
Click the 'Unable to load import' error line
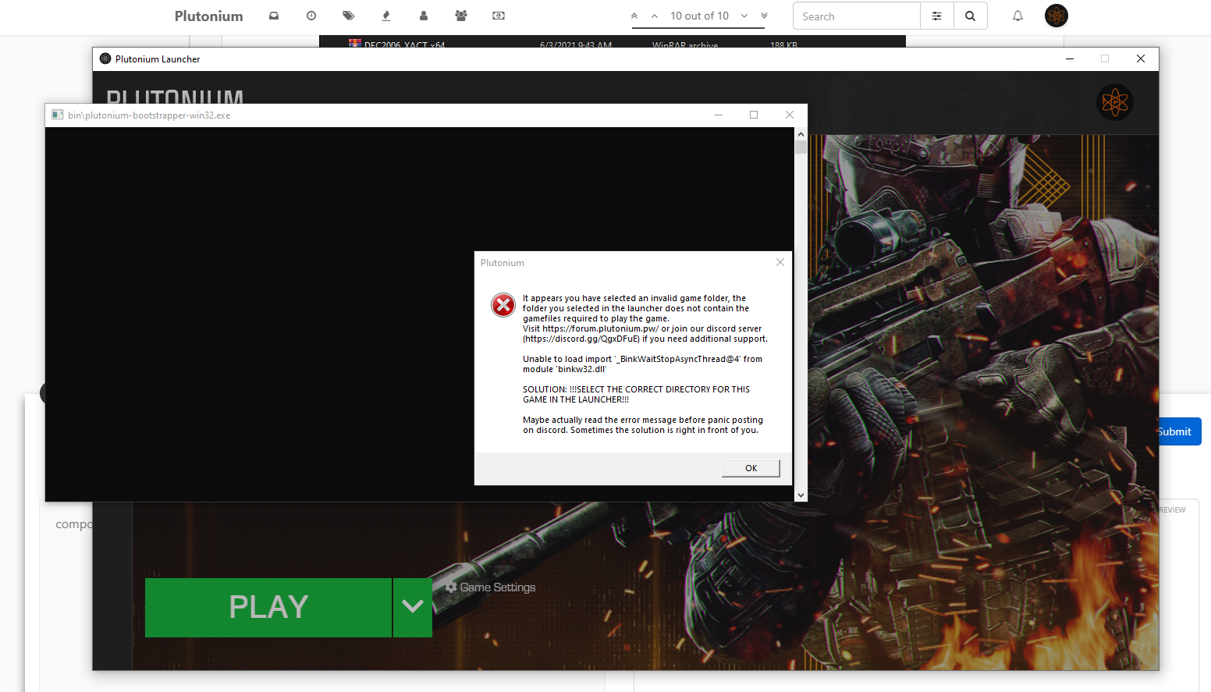tap(642, 364)
